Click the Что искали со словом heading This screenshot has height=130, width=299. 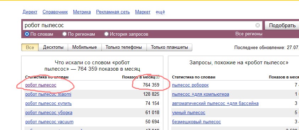point(92,65)
